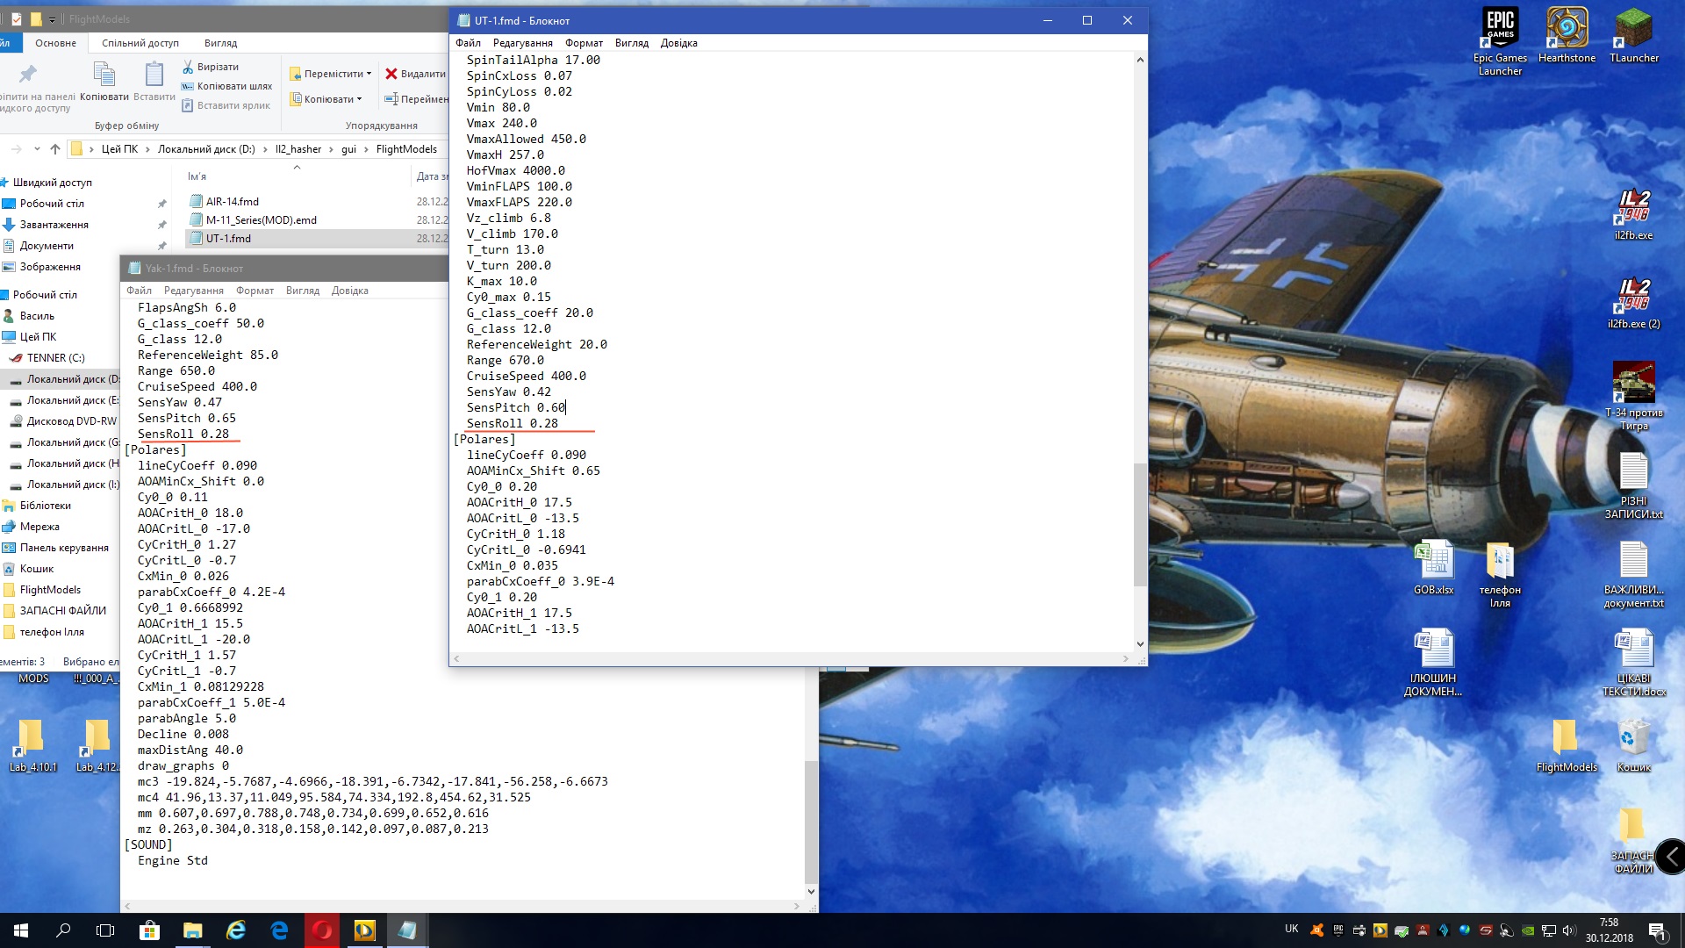Click the Paste shortcut (Вставити ярлик) button

(226, 105)
